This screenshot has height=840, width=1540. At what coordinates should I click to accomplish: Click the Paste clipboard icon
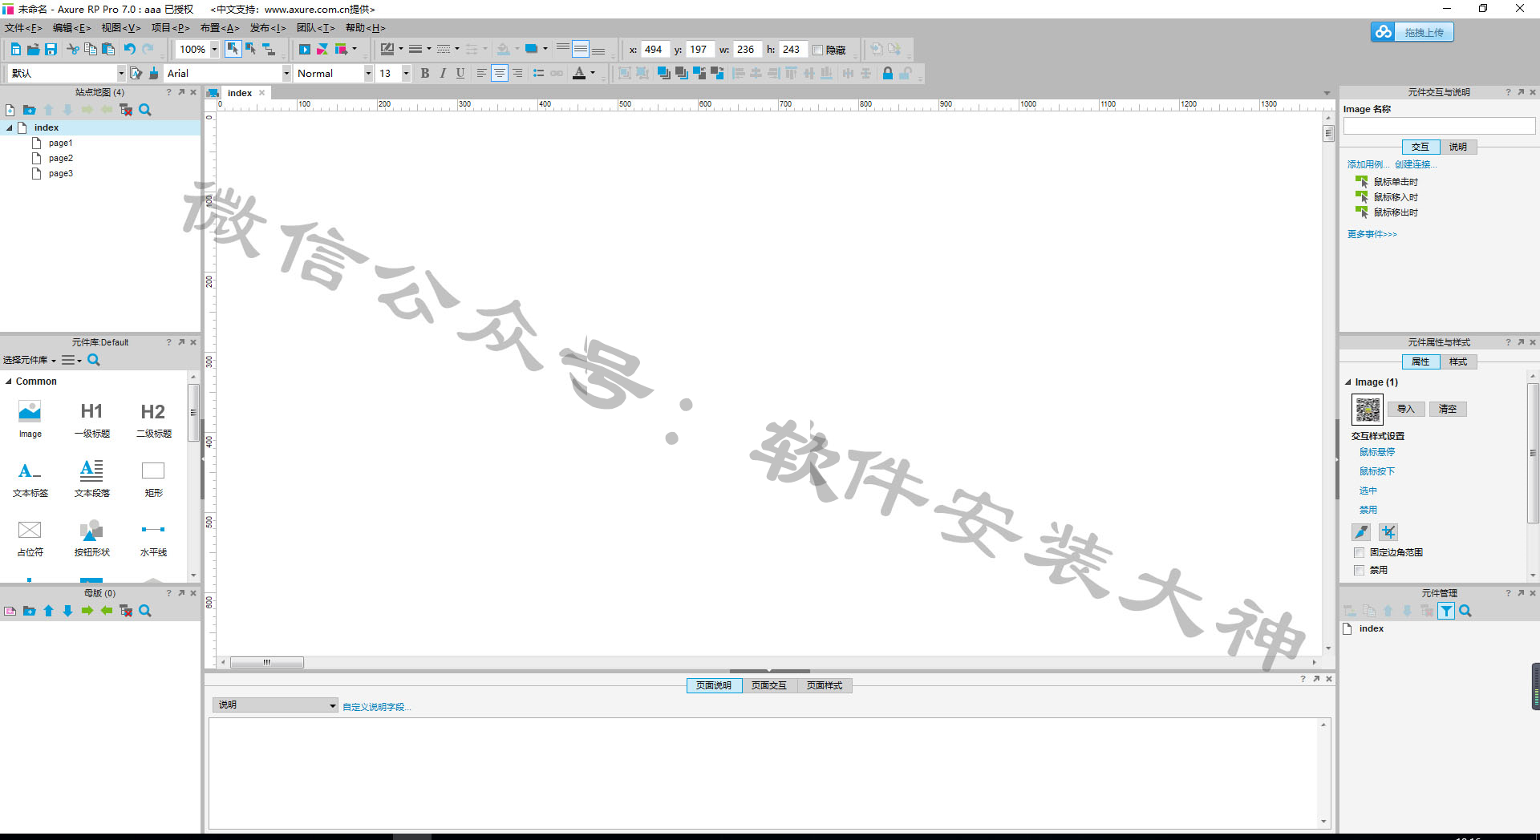(108, 50)
